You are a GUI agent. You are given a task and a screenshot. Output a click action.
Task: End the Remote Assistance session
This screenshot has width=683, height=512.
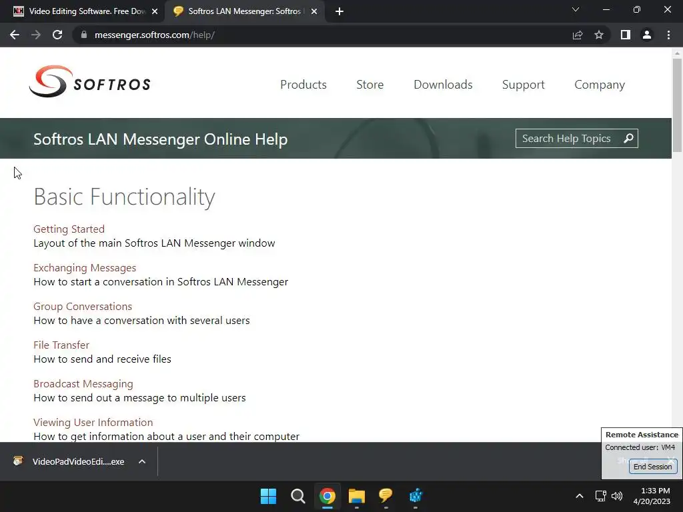click(652, 466)
